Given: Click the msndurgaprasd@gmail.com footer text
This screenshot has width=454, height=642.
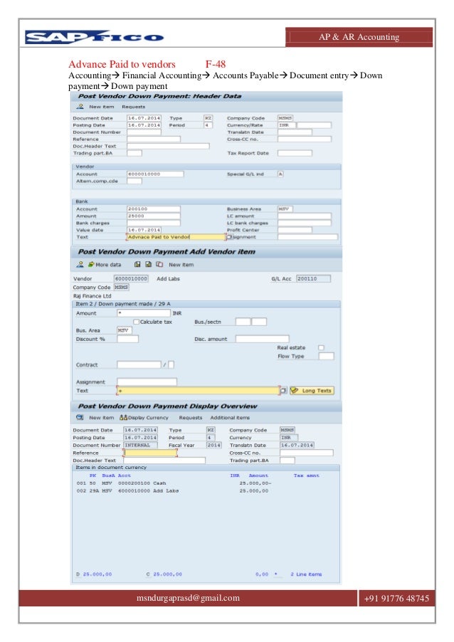Looking at the screenshot, I should [189, 598].
